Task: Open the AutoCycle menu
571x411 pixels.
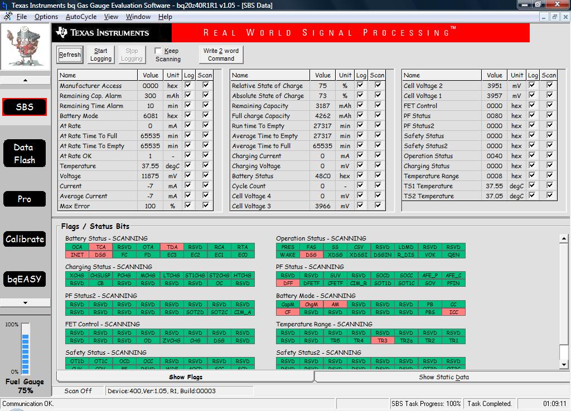Action: tap(81, 17)
